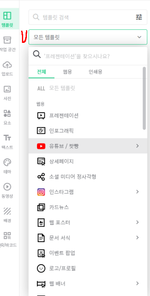The height and width of the screenshot is (296, 150).
Task: Click the 로고/프로필 face icon
Action: coord(41,268)
